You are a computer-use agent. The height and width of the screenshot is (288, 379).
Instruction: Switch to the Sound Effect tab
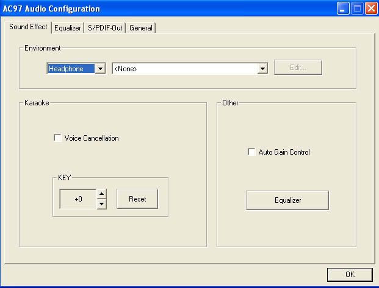click(x=28, y=27)
